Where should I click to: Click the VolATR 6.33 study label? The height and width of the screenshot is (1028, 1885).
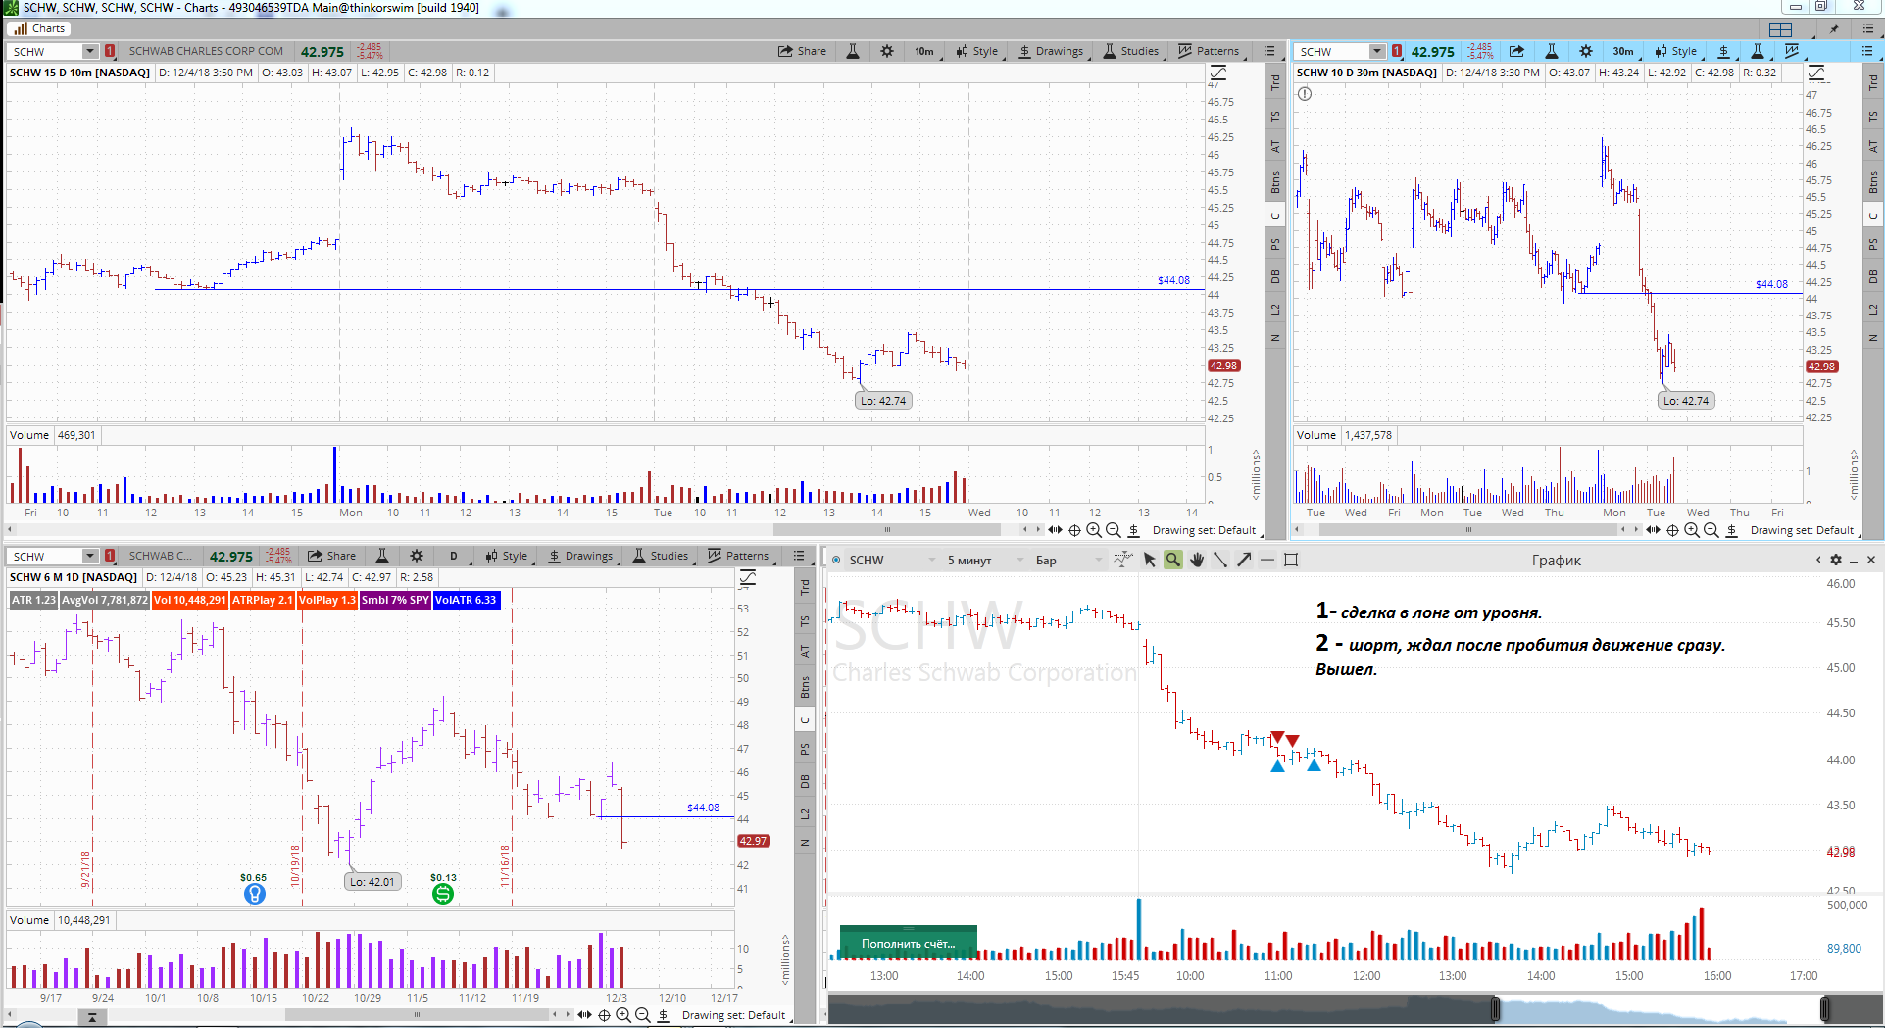coord(466,600)
